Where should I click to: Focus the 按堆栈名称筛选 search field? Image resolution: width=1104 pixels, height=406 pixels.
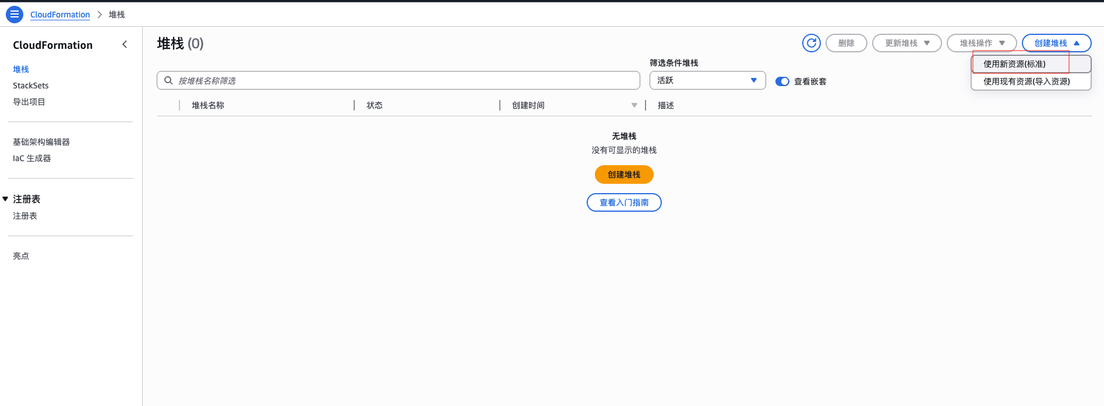pos(398,80)
